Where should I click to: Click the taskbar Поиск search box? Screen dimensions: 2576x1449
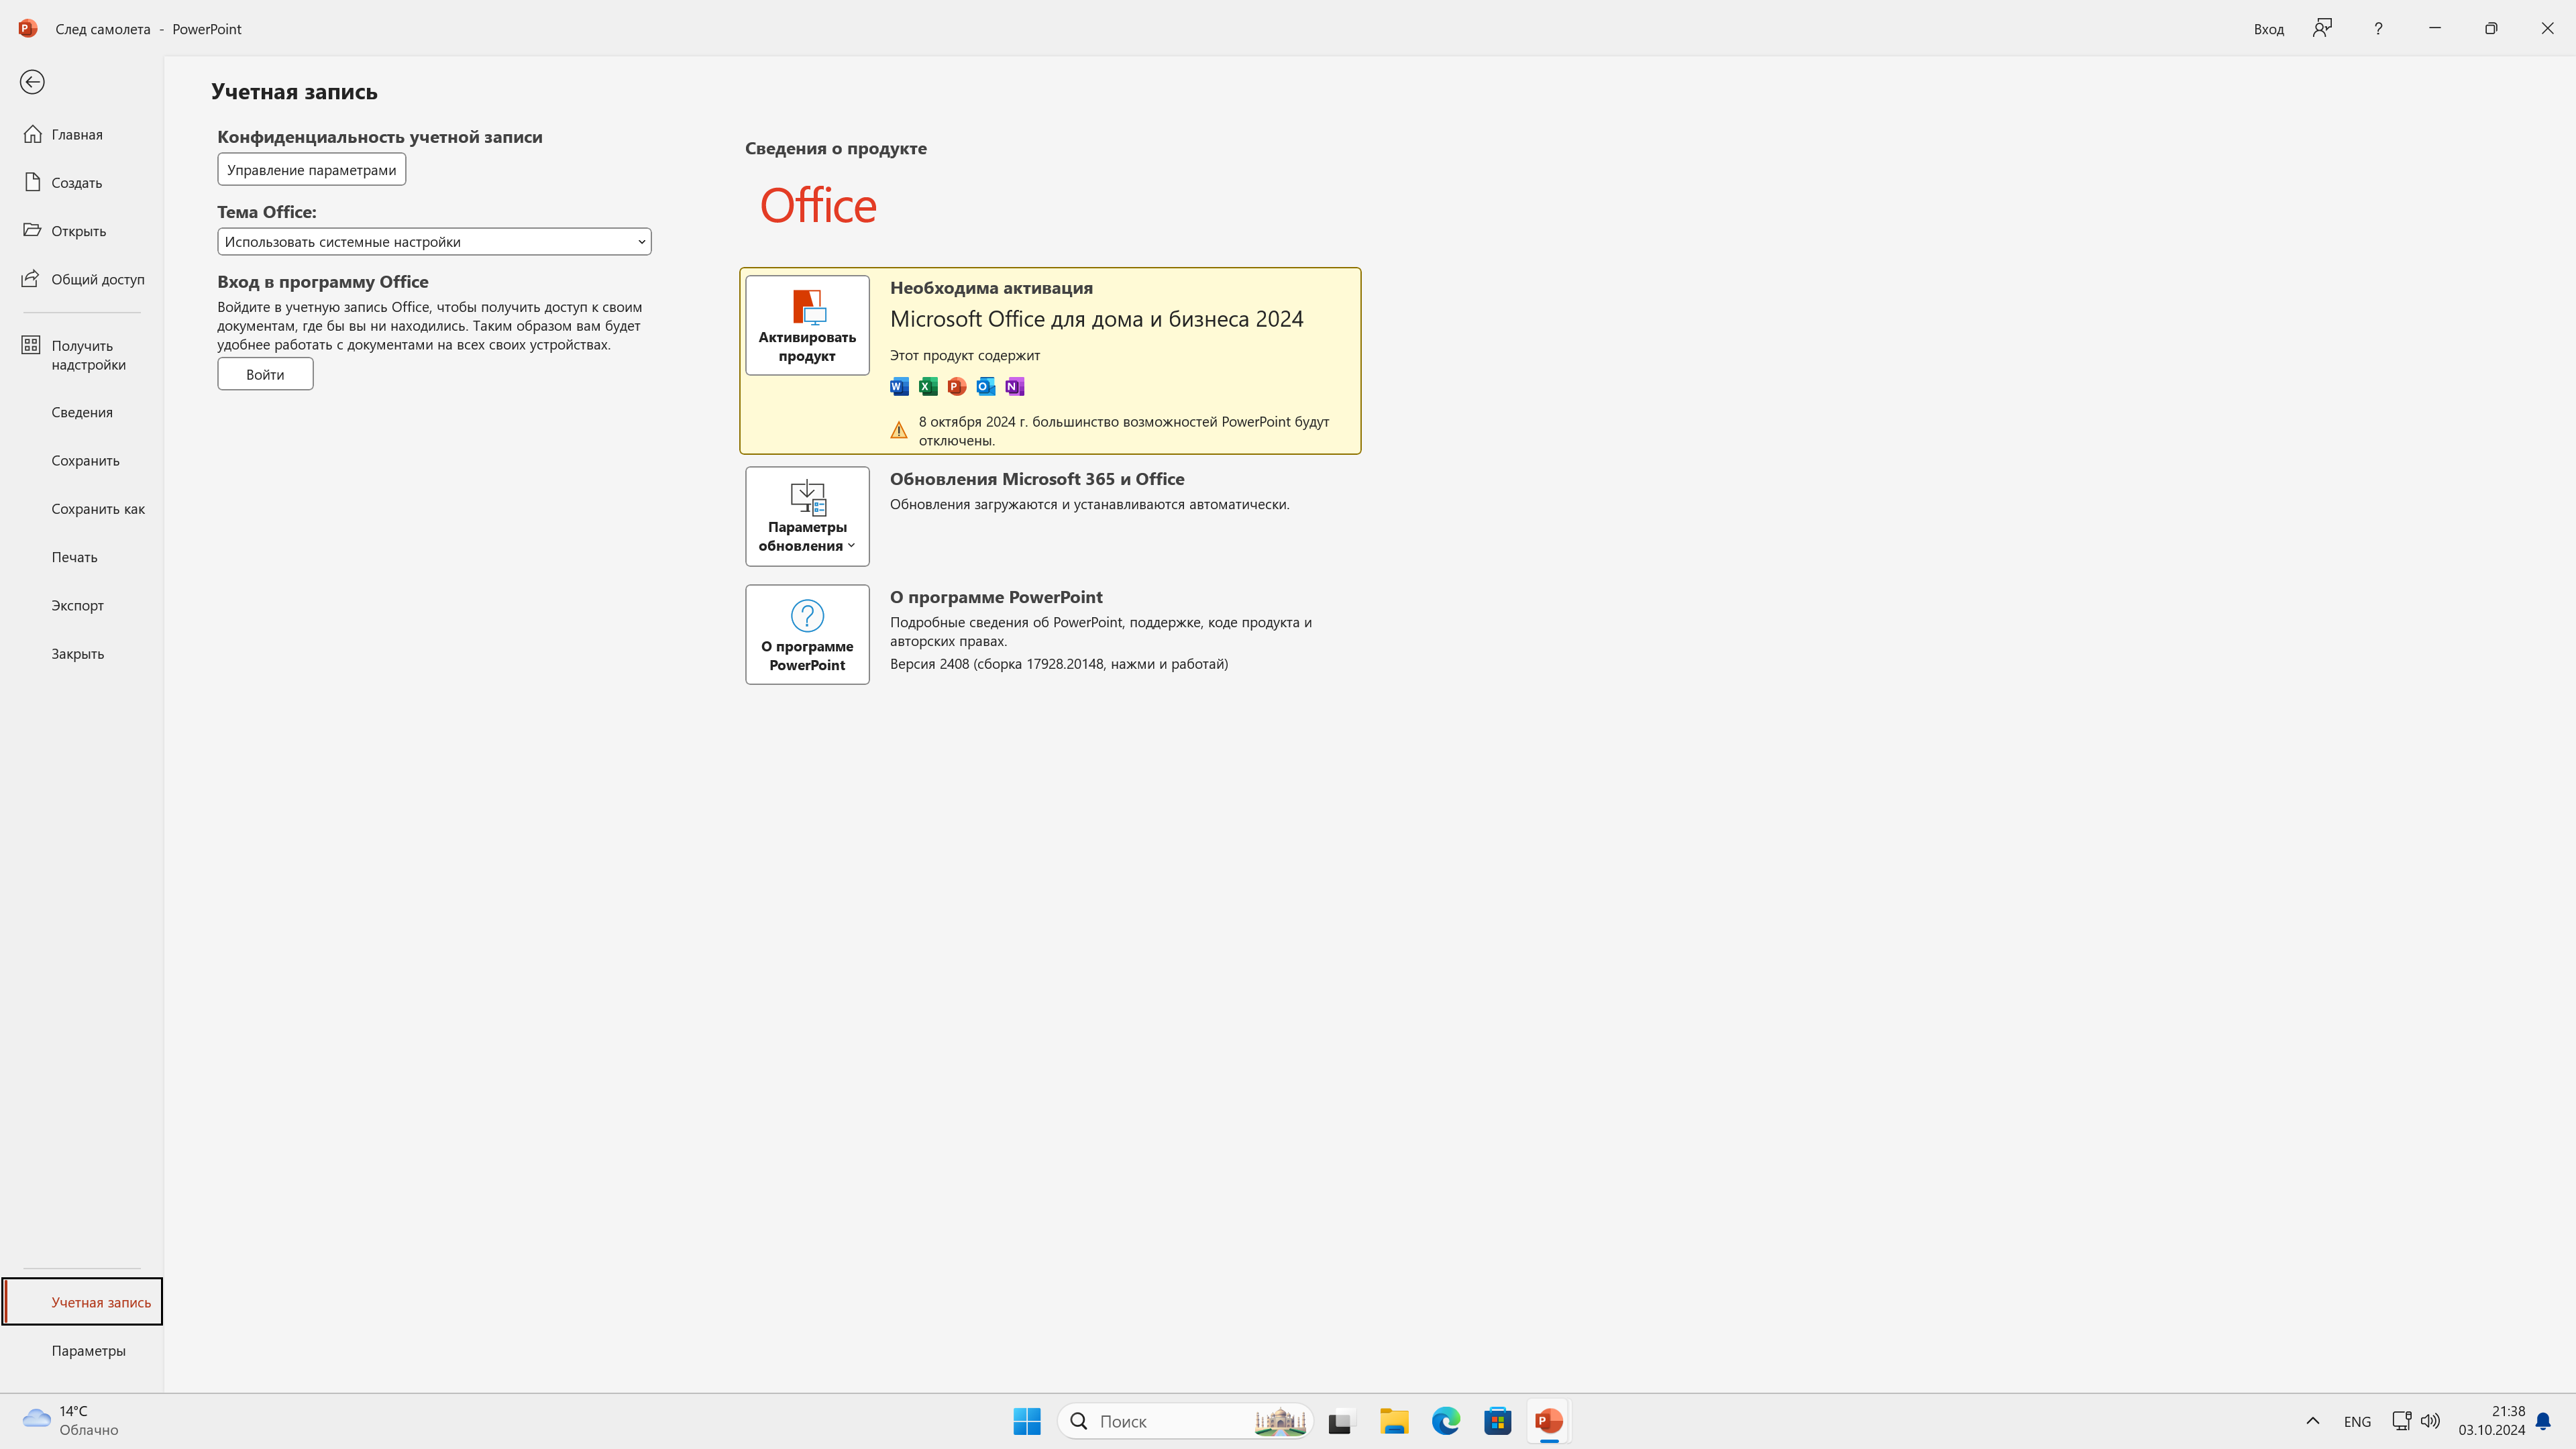(1185, 1421)
